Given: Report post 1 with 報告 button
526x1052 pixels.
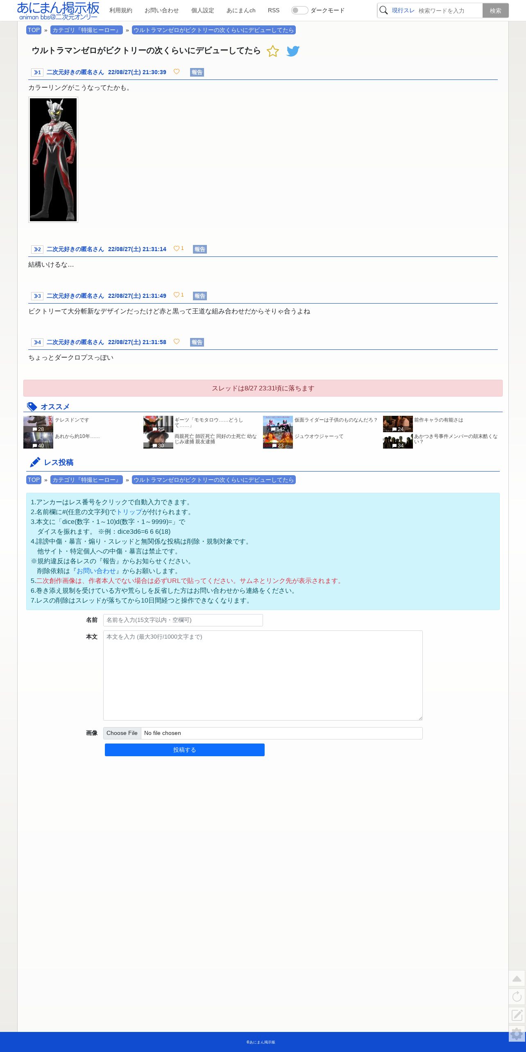Looking at the screenshot, I should [x=197, y=73].
